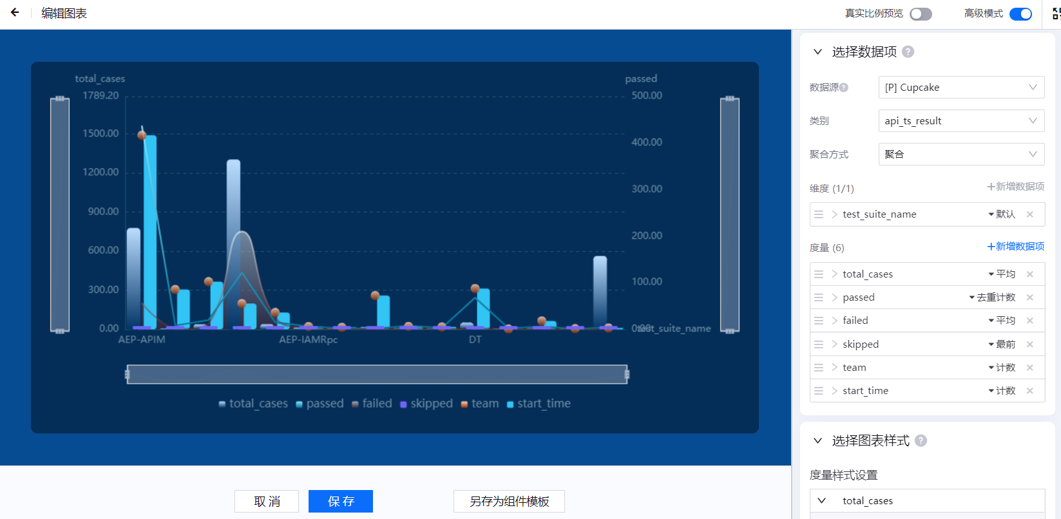Toggle team legend item
The width and height of the screenshot is (1061, 519).
coord(480,404)
